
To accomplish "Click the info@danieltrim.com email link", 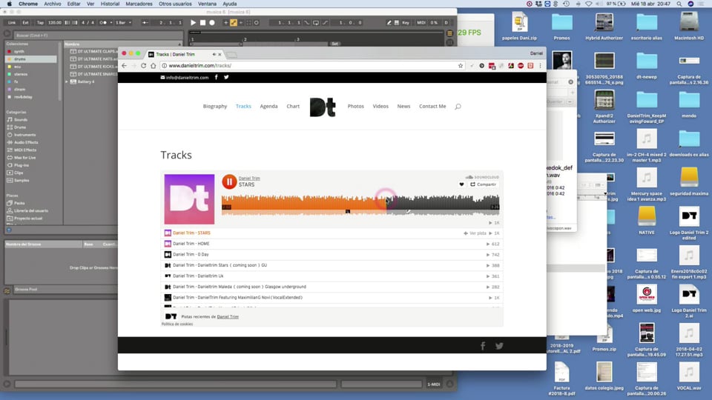I will [185, 78].
